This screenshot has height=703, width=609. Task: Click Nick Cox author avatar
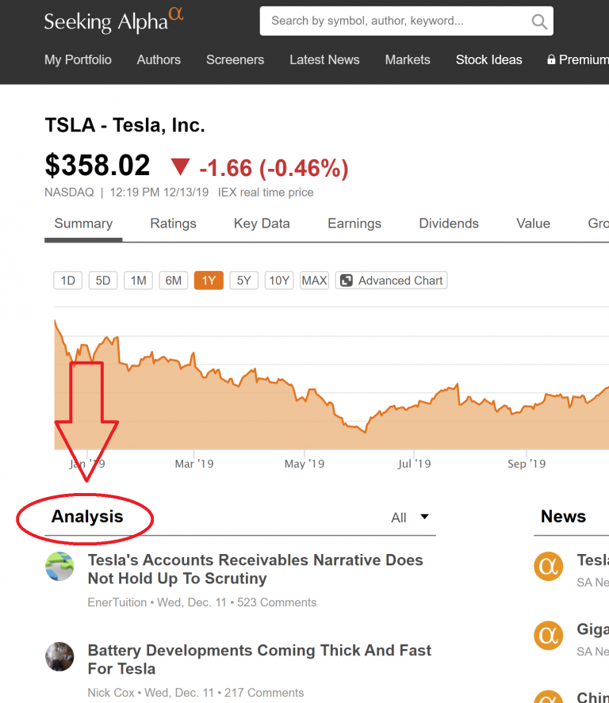point(59,656)
